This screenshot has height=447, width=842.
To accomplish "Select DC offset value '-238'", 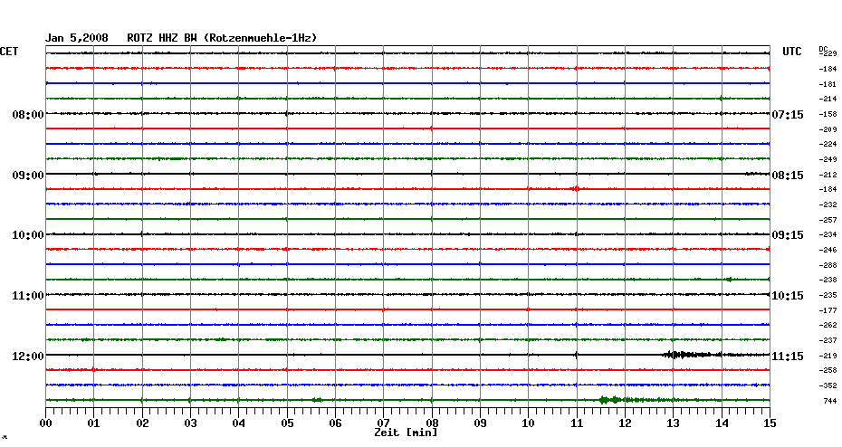I will coord(828,281).
